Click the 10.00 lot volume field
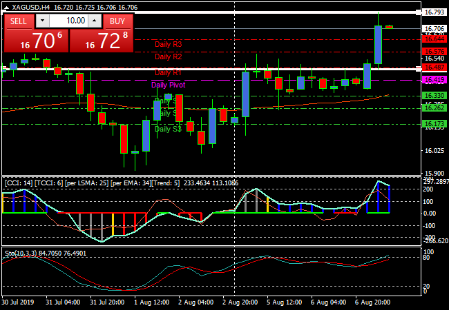 (x=69, y=21)
